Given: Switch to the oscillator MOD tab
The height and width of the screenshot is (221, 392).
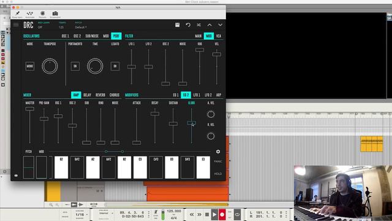Looking at the screenshot, I should (106, 36).
